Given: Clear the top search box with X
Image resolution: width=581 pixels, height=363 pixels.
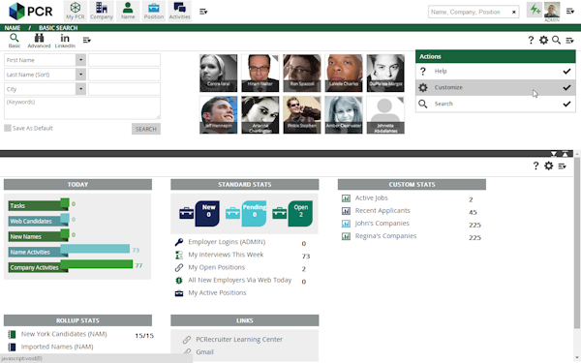Looking at the screenshot, I should pyautogui.click(x=514, y=12).
